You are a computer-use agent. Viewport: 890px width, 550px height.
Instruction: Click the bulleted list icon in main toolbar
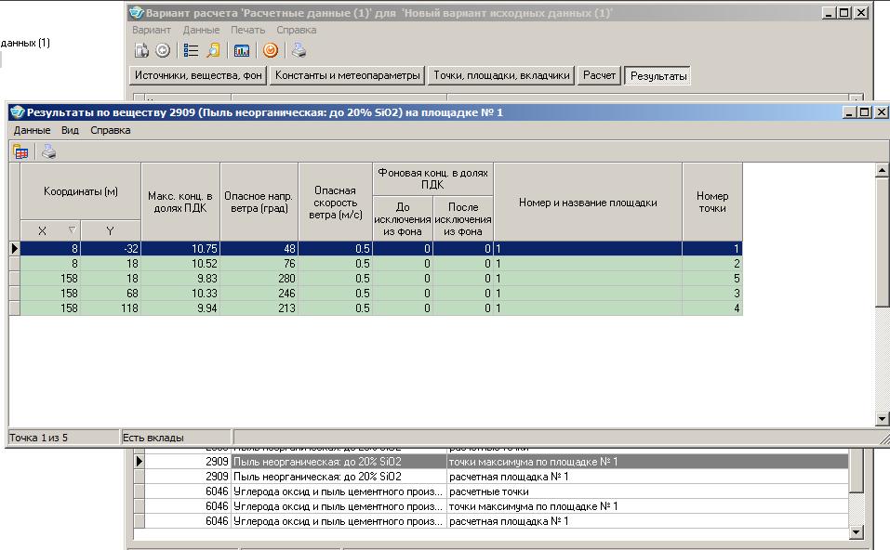click(x=192, y=51)
